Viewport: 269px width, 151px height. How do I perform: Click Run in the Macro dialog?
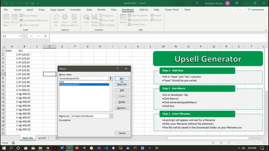[x=122, y=78]
